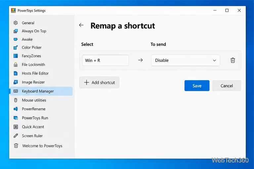
Task: Click the PowerToys Run icon
Action: (16, 118)
